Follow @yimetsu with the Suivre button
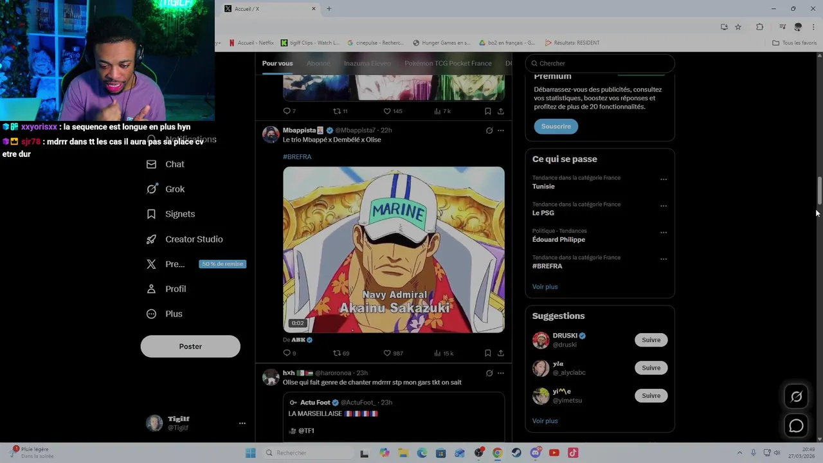 click(x=651, y=395)
